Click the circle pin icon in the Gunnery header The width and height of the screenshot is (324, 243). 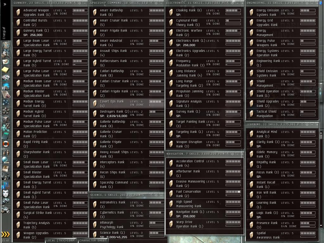point(79,3)
